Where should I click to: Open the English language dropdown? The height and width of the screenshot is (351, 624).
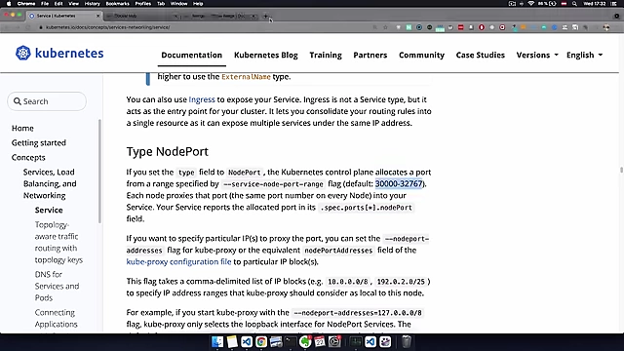pos(584,55)
